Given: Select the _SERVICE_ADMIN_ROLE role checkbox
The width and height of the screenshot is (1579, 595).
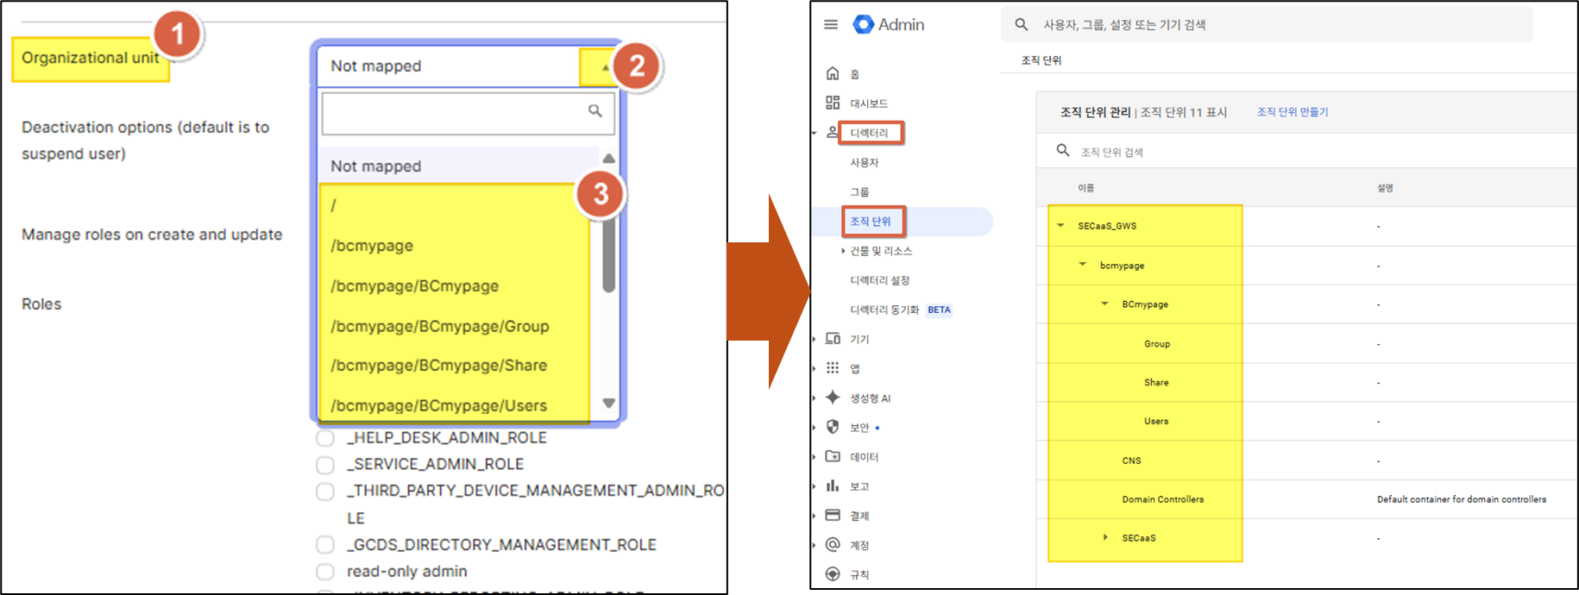Looking at the screenshot, I should [x=325, y=465].
